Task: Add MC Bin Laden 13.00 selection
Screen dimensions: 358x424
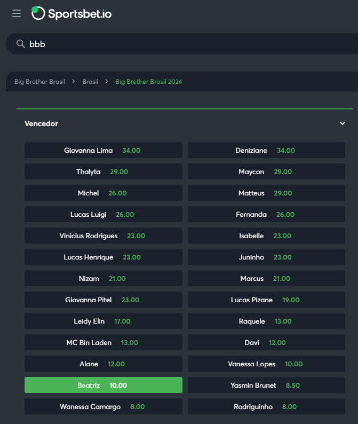Action: (103, 342)
